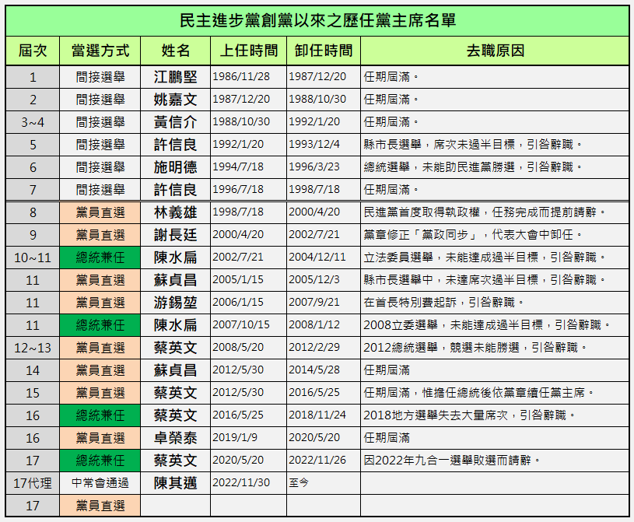The width and height of the screenshot is (634, 522).
Task: Click the name cell 陳其邁
Action: point(176,483)
